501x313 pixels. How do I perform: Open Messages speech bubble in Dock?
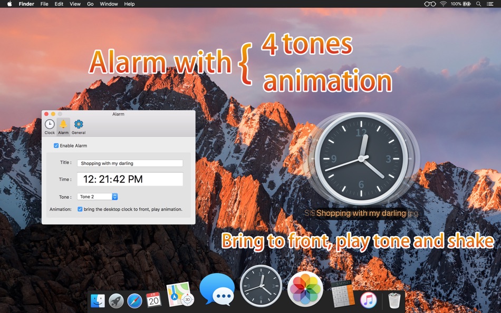tap(217, 290)
